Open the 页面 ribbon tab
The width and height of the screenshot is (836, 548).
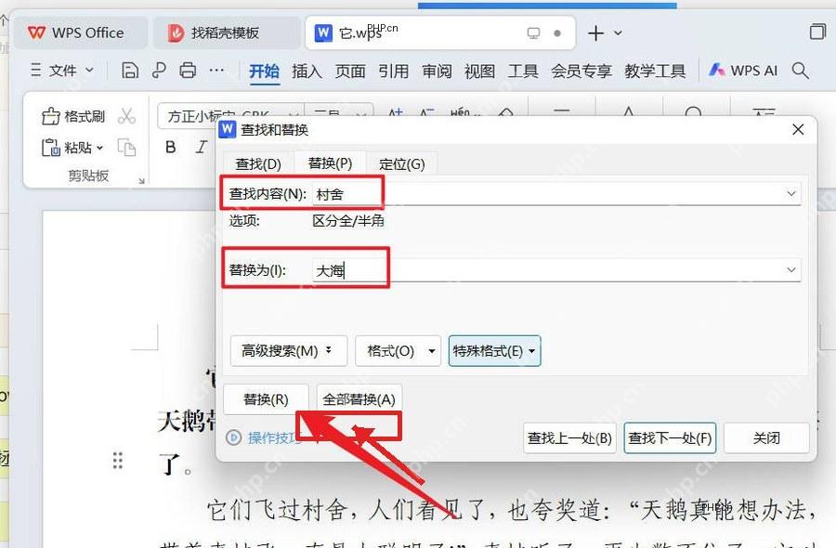click(350, 71)
